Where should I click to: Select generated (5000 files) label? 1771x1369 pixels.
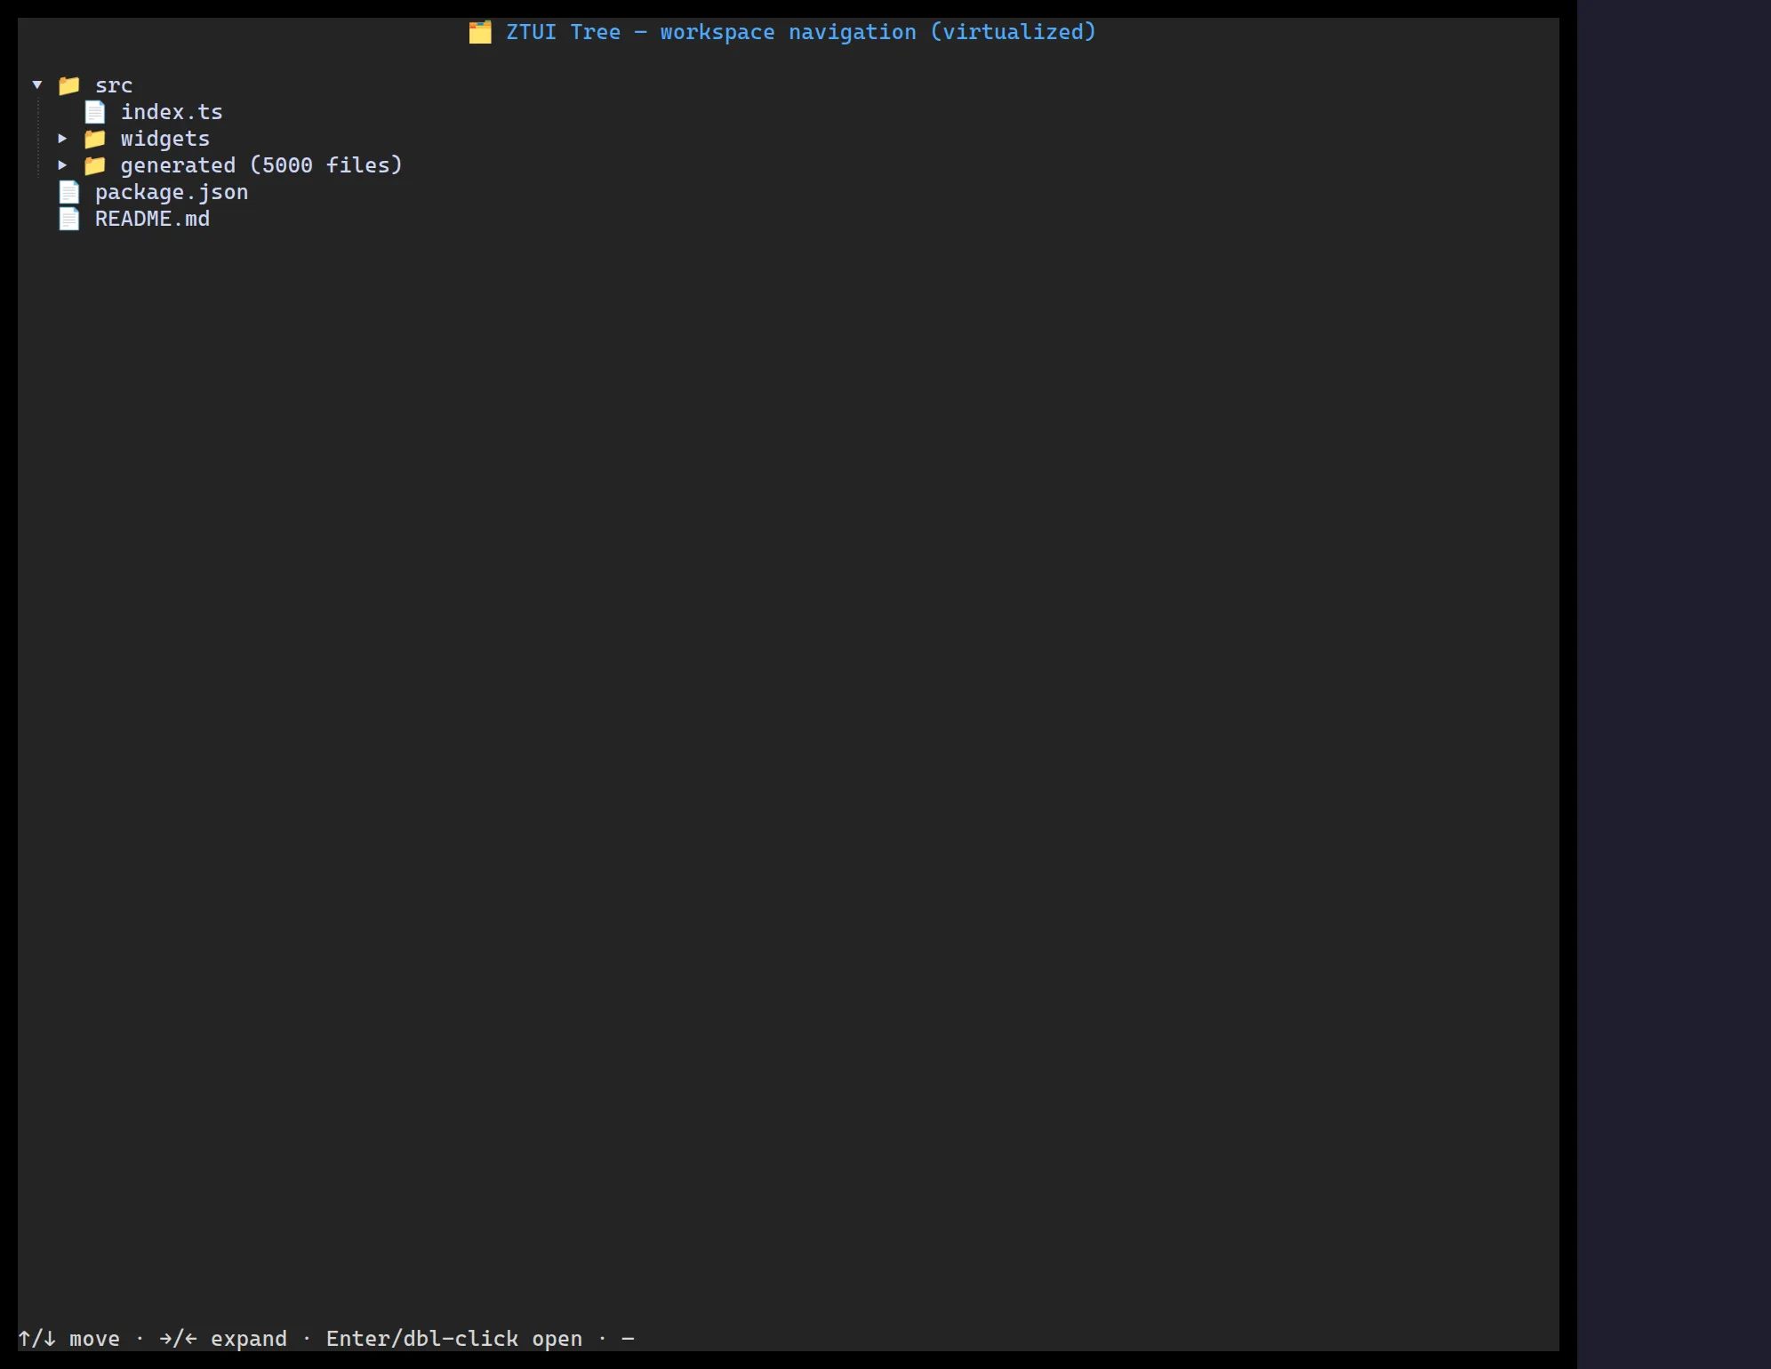[x=261, y=165]
